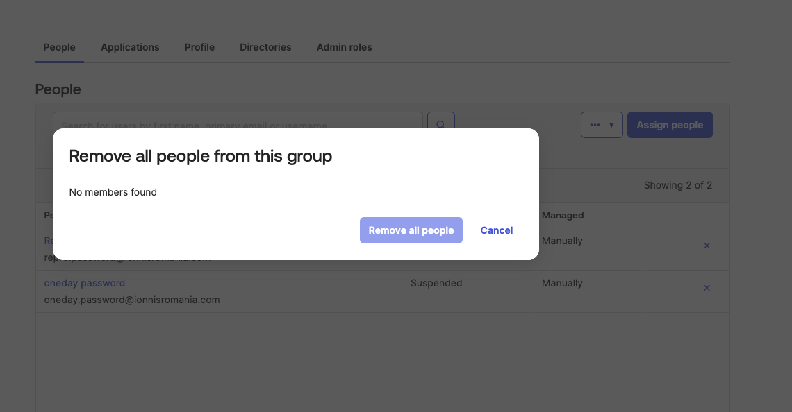Click the X icon on the first member row

(707, 246)
